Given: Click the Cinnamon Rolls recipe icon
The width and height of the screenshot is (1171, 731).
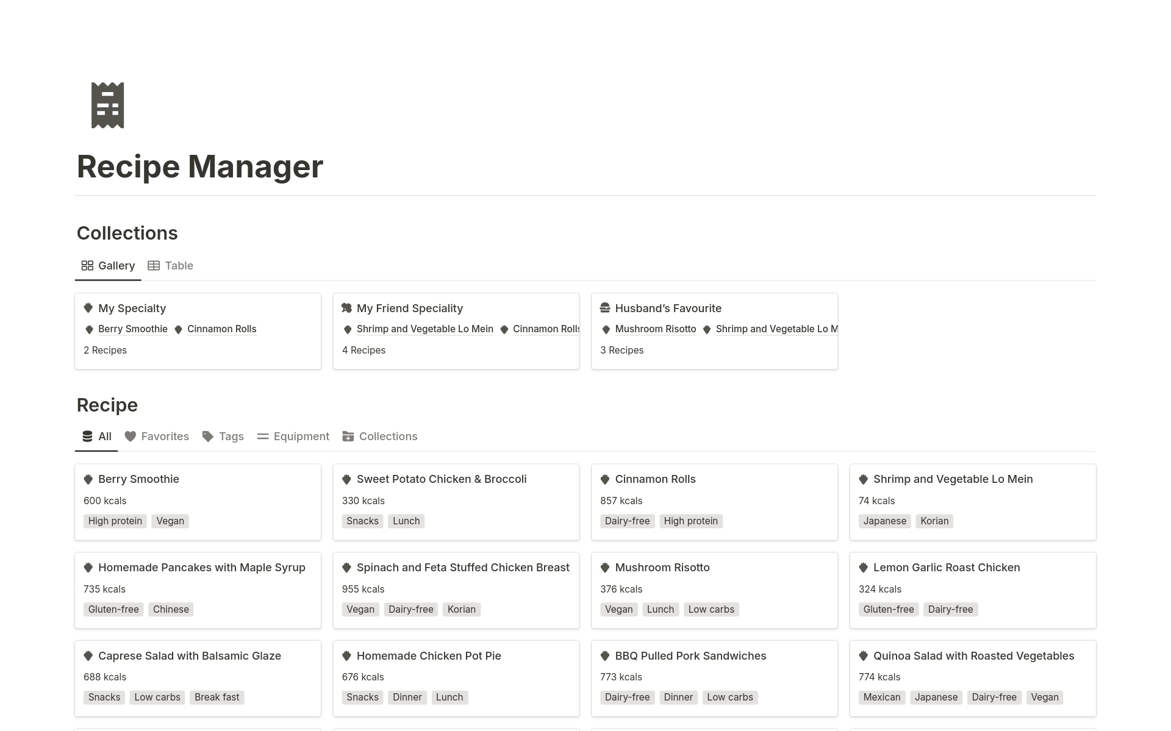Looking at the screenshot, I should tap(606, 479).
